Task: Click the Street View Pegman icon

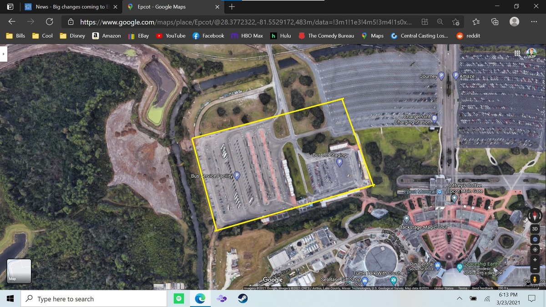Action: (535, 278)
